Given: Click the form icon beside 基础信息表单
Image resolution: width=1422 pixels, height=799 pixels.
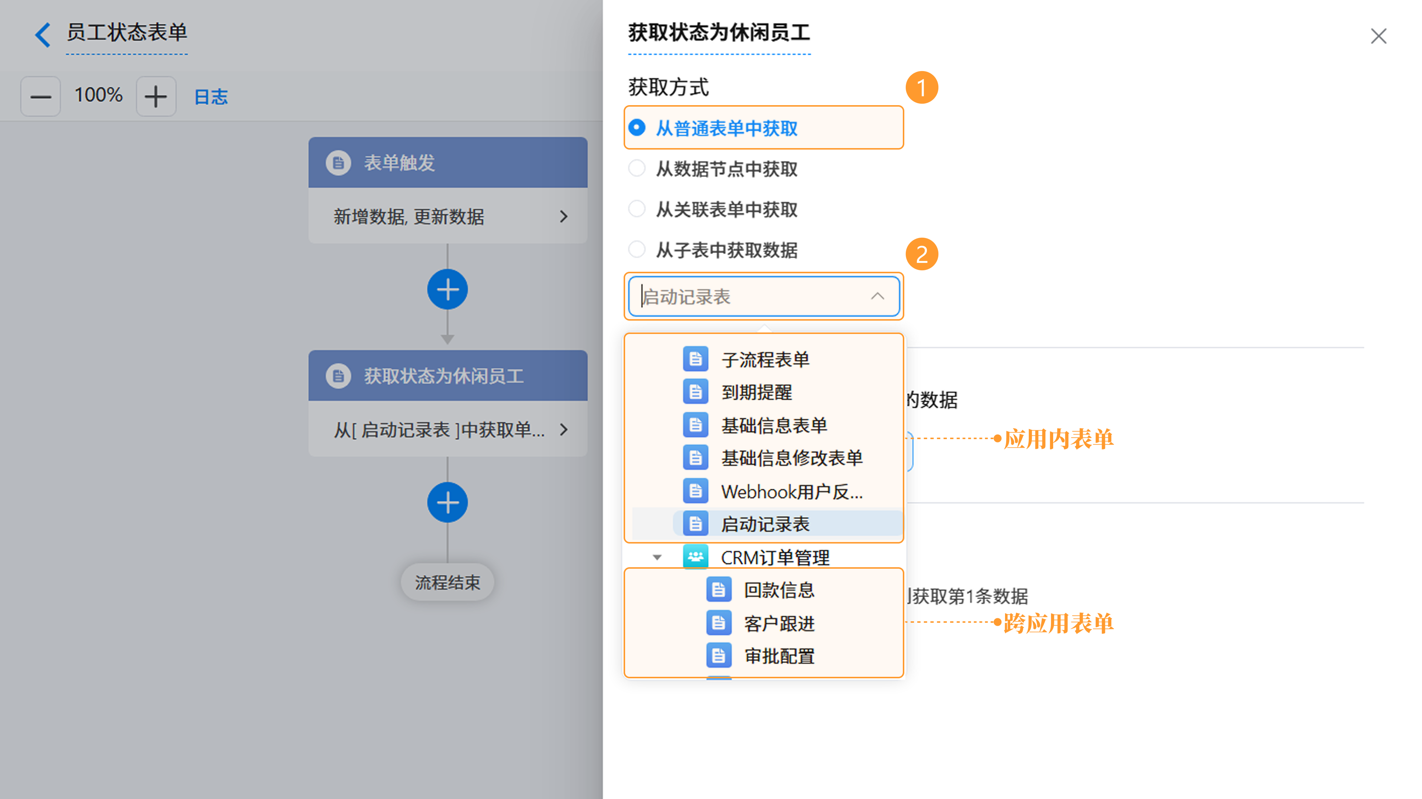Looking at the screenshot, I should coord(695,425).
